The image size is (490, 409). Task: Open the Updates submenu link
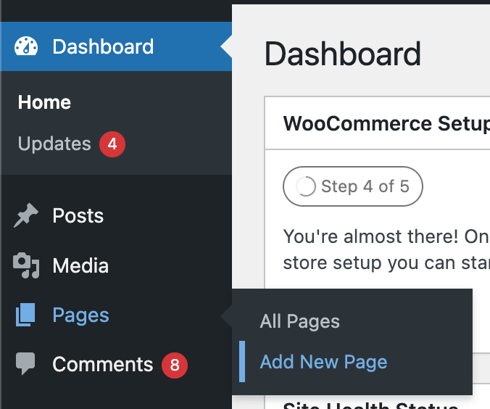54,144
